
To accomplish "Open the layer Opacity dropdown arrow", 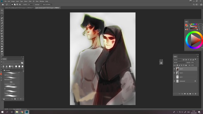I will pos(195,63).
